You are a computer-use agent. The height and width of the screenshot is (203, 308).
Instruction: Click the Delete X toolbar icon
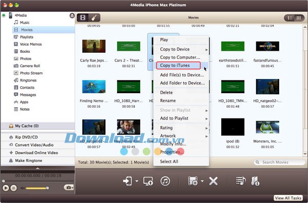pos(214,181)
